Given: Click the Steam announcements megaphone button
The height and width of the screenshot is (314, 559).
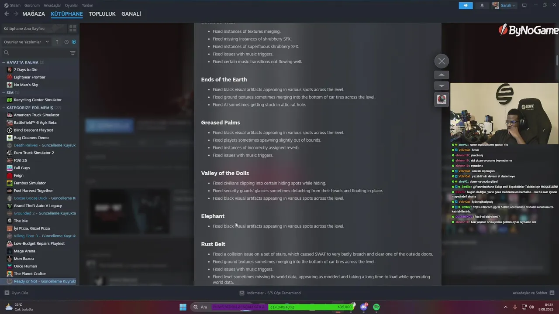Looking at the screenshot, I should tap(466, 5).
